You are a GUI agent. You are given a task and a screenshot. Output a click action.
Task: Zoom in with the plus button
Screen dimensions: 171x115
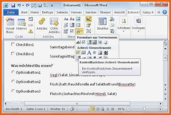(160, 109)
